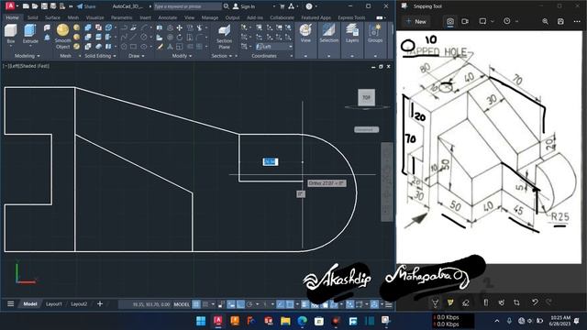Open the Windows Start button

click(x=201, y=321)
